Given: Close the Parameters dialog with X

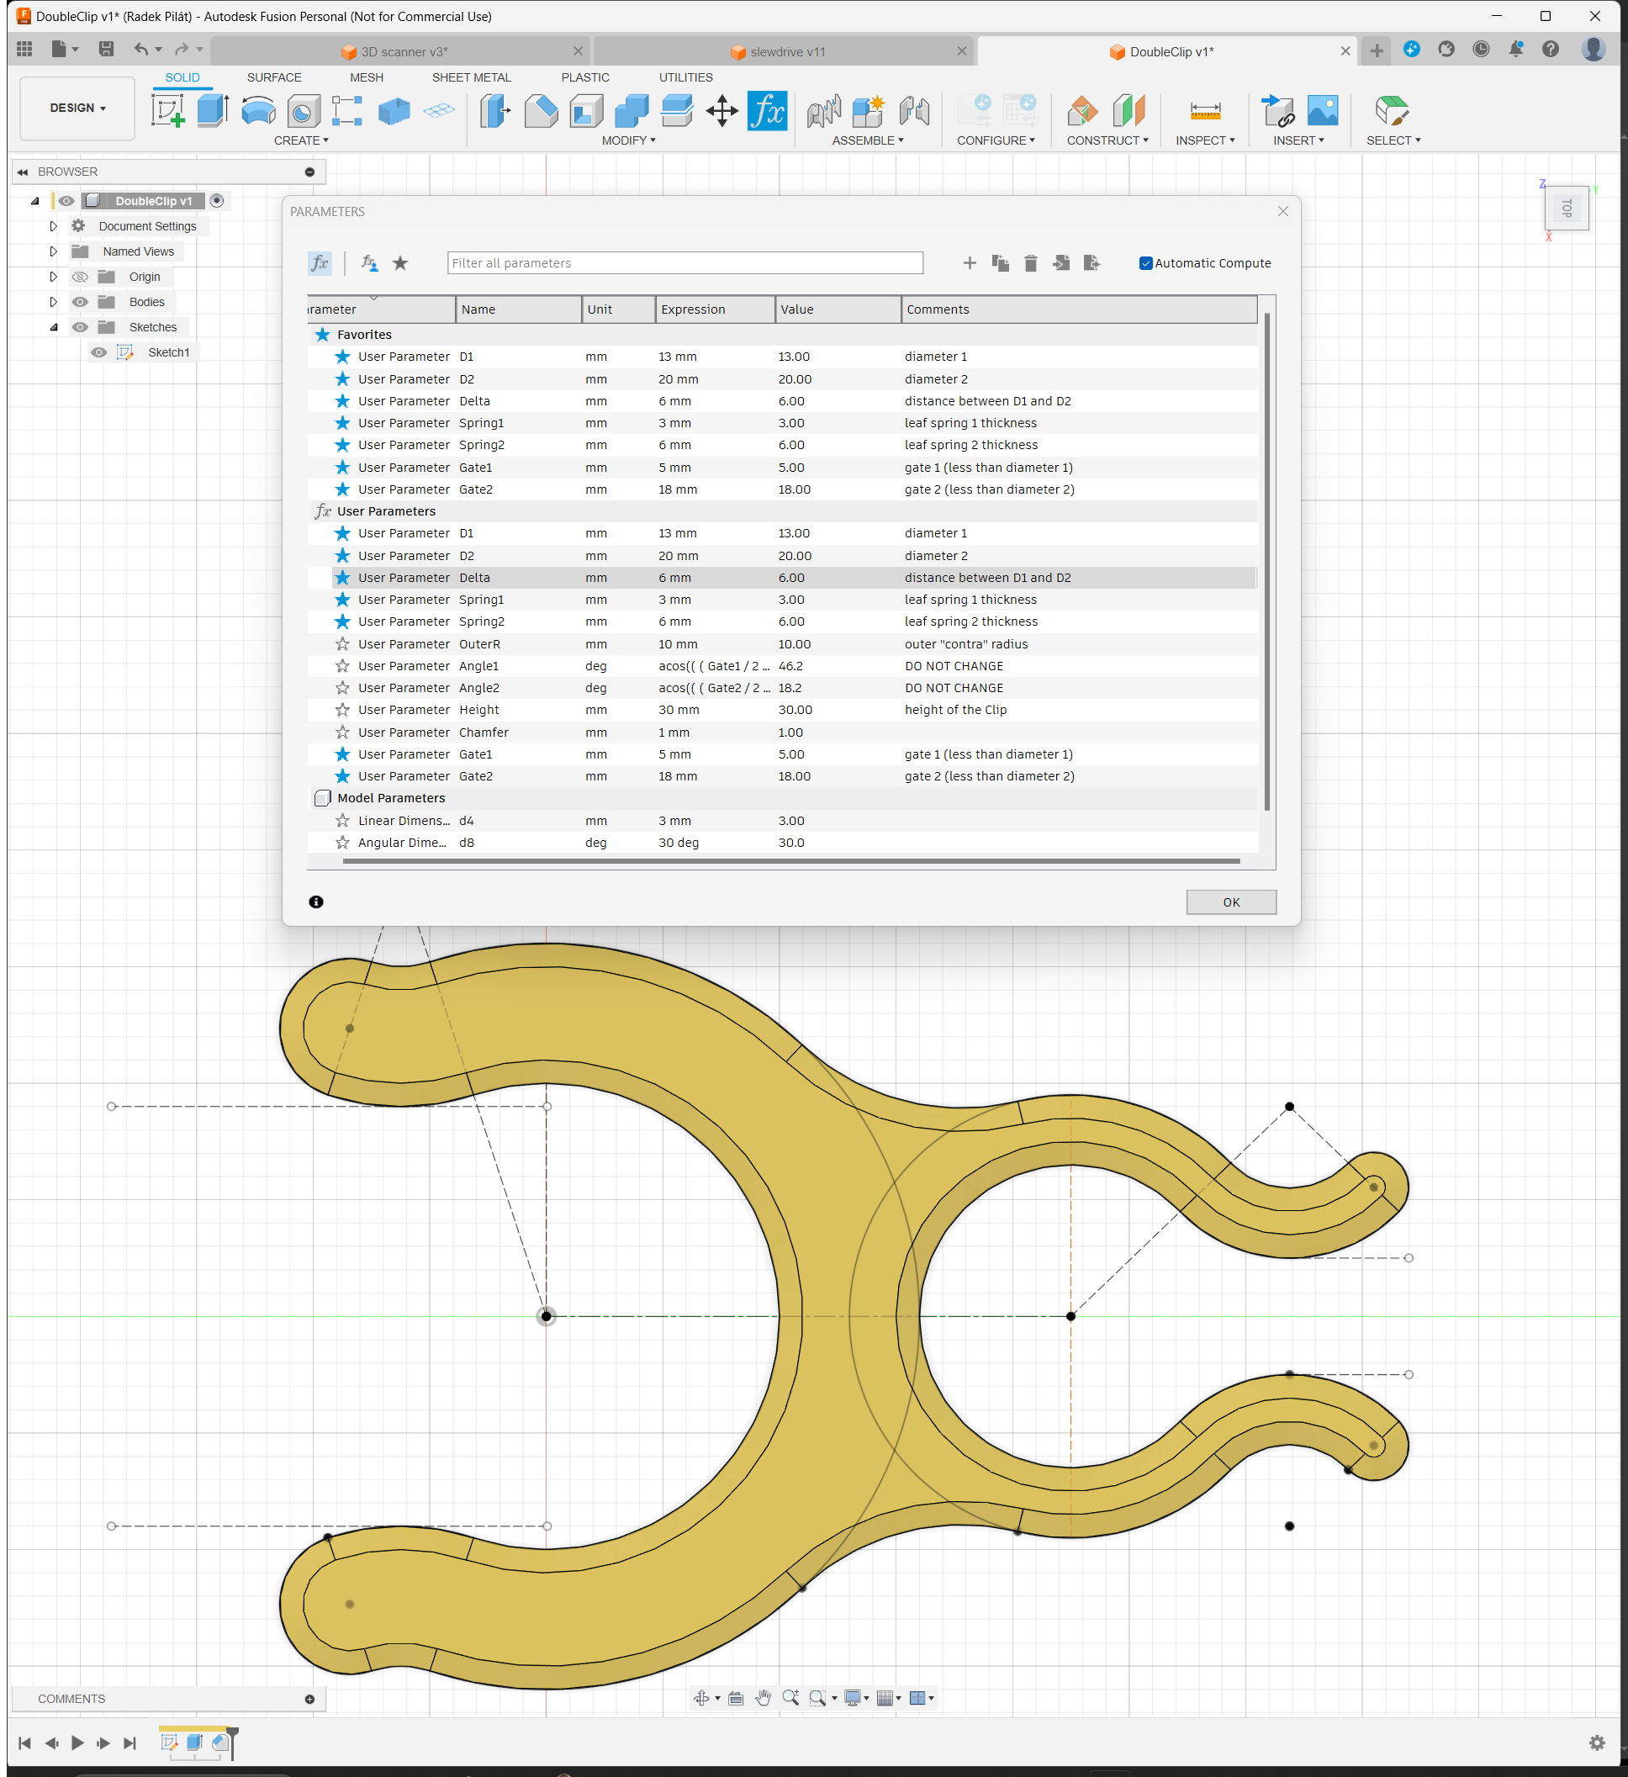Looking at the screenshot, I should pyautogui.click(x=1282, y=210).
